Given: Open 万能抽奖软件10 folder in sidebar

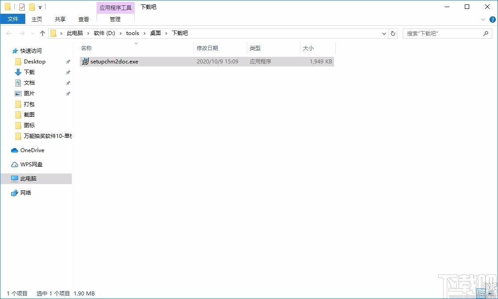Looking at the screenshot, I should point(48,136).
